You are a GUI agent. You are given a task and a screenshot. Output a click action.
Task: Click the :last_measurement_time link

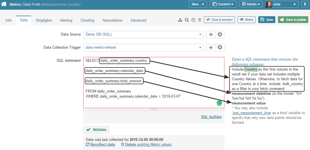[251, 113]
